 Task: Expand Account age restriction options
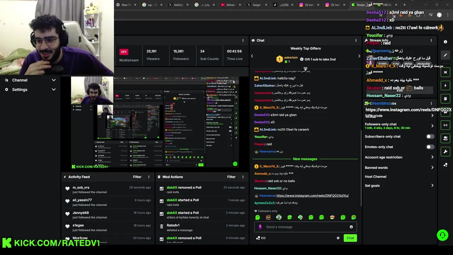coord(432,157)
